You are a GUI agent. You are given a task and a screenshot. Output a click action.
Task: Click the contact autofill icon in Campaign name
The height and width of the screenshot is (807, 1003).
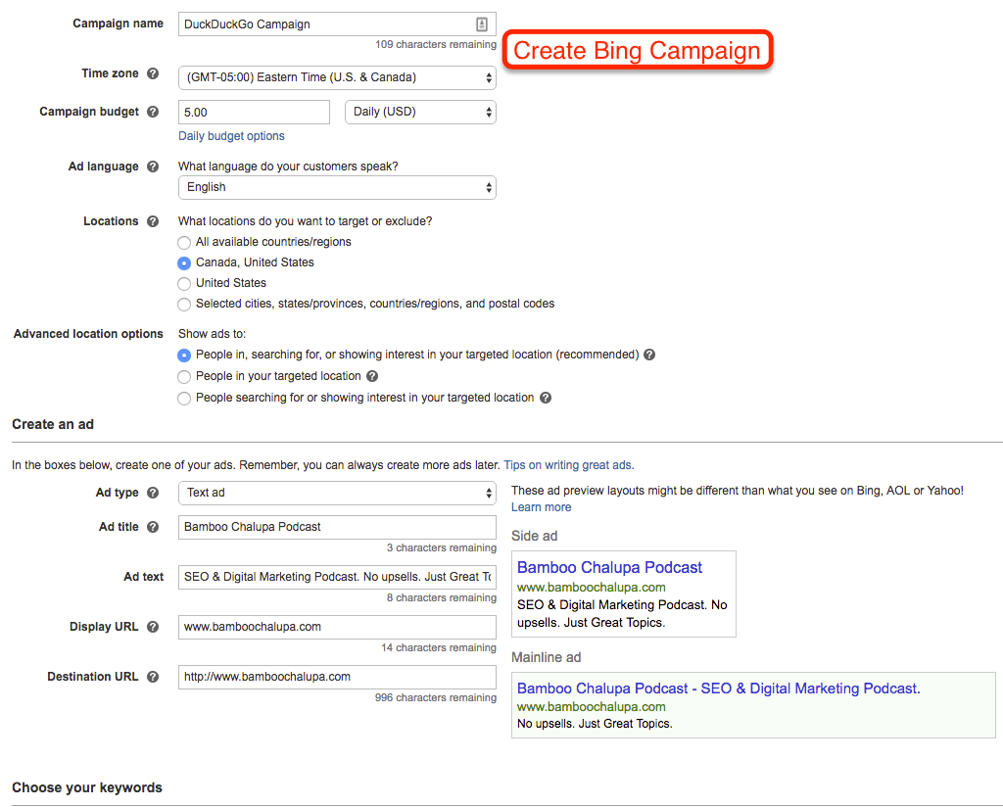coord(482,24)
